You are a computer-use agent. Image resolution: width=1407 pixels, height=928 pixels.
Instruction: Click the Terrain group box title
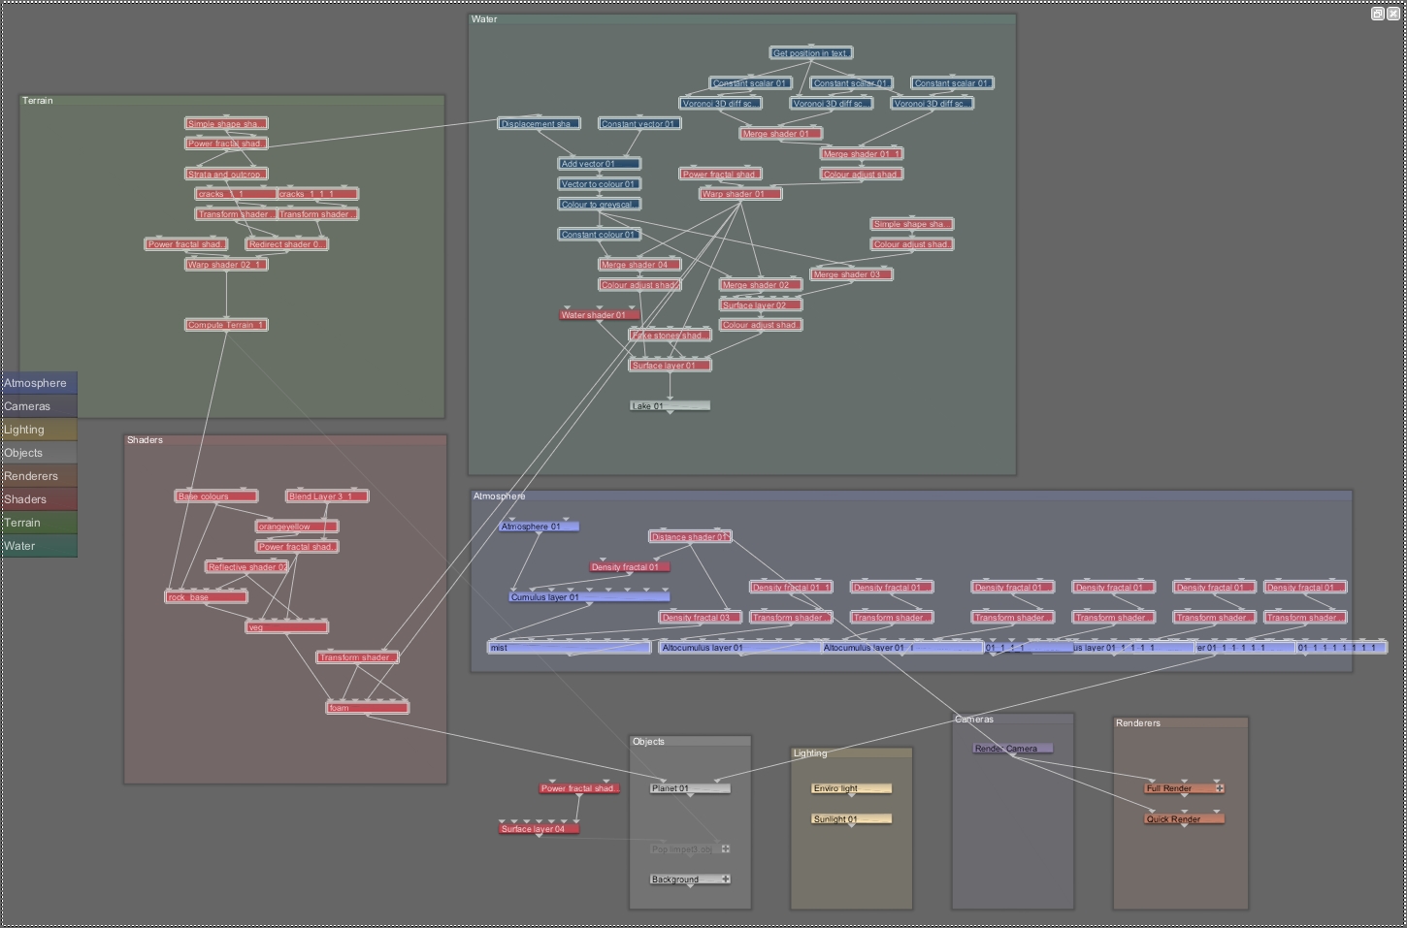click(x=38, y=101)
